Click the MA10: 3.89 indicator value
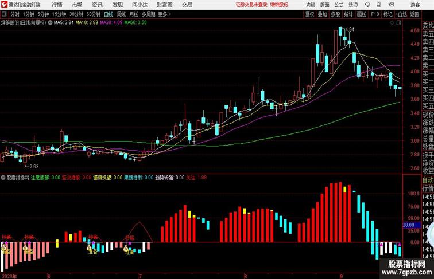The image size is (434, 279). (87, 23)
